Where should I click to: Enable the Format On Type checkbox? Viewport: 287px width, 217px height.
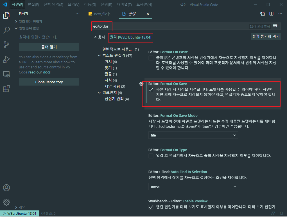(x=151, y=156)
